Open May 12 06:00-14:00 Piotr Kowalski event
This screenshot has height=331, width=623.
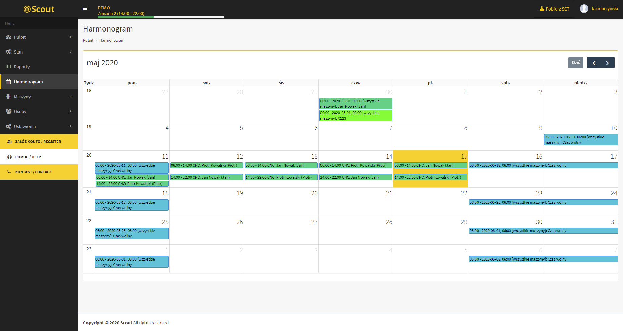click(x=207, y=165)
